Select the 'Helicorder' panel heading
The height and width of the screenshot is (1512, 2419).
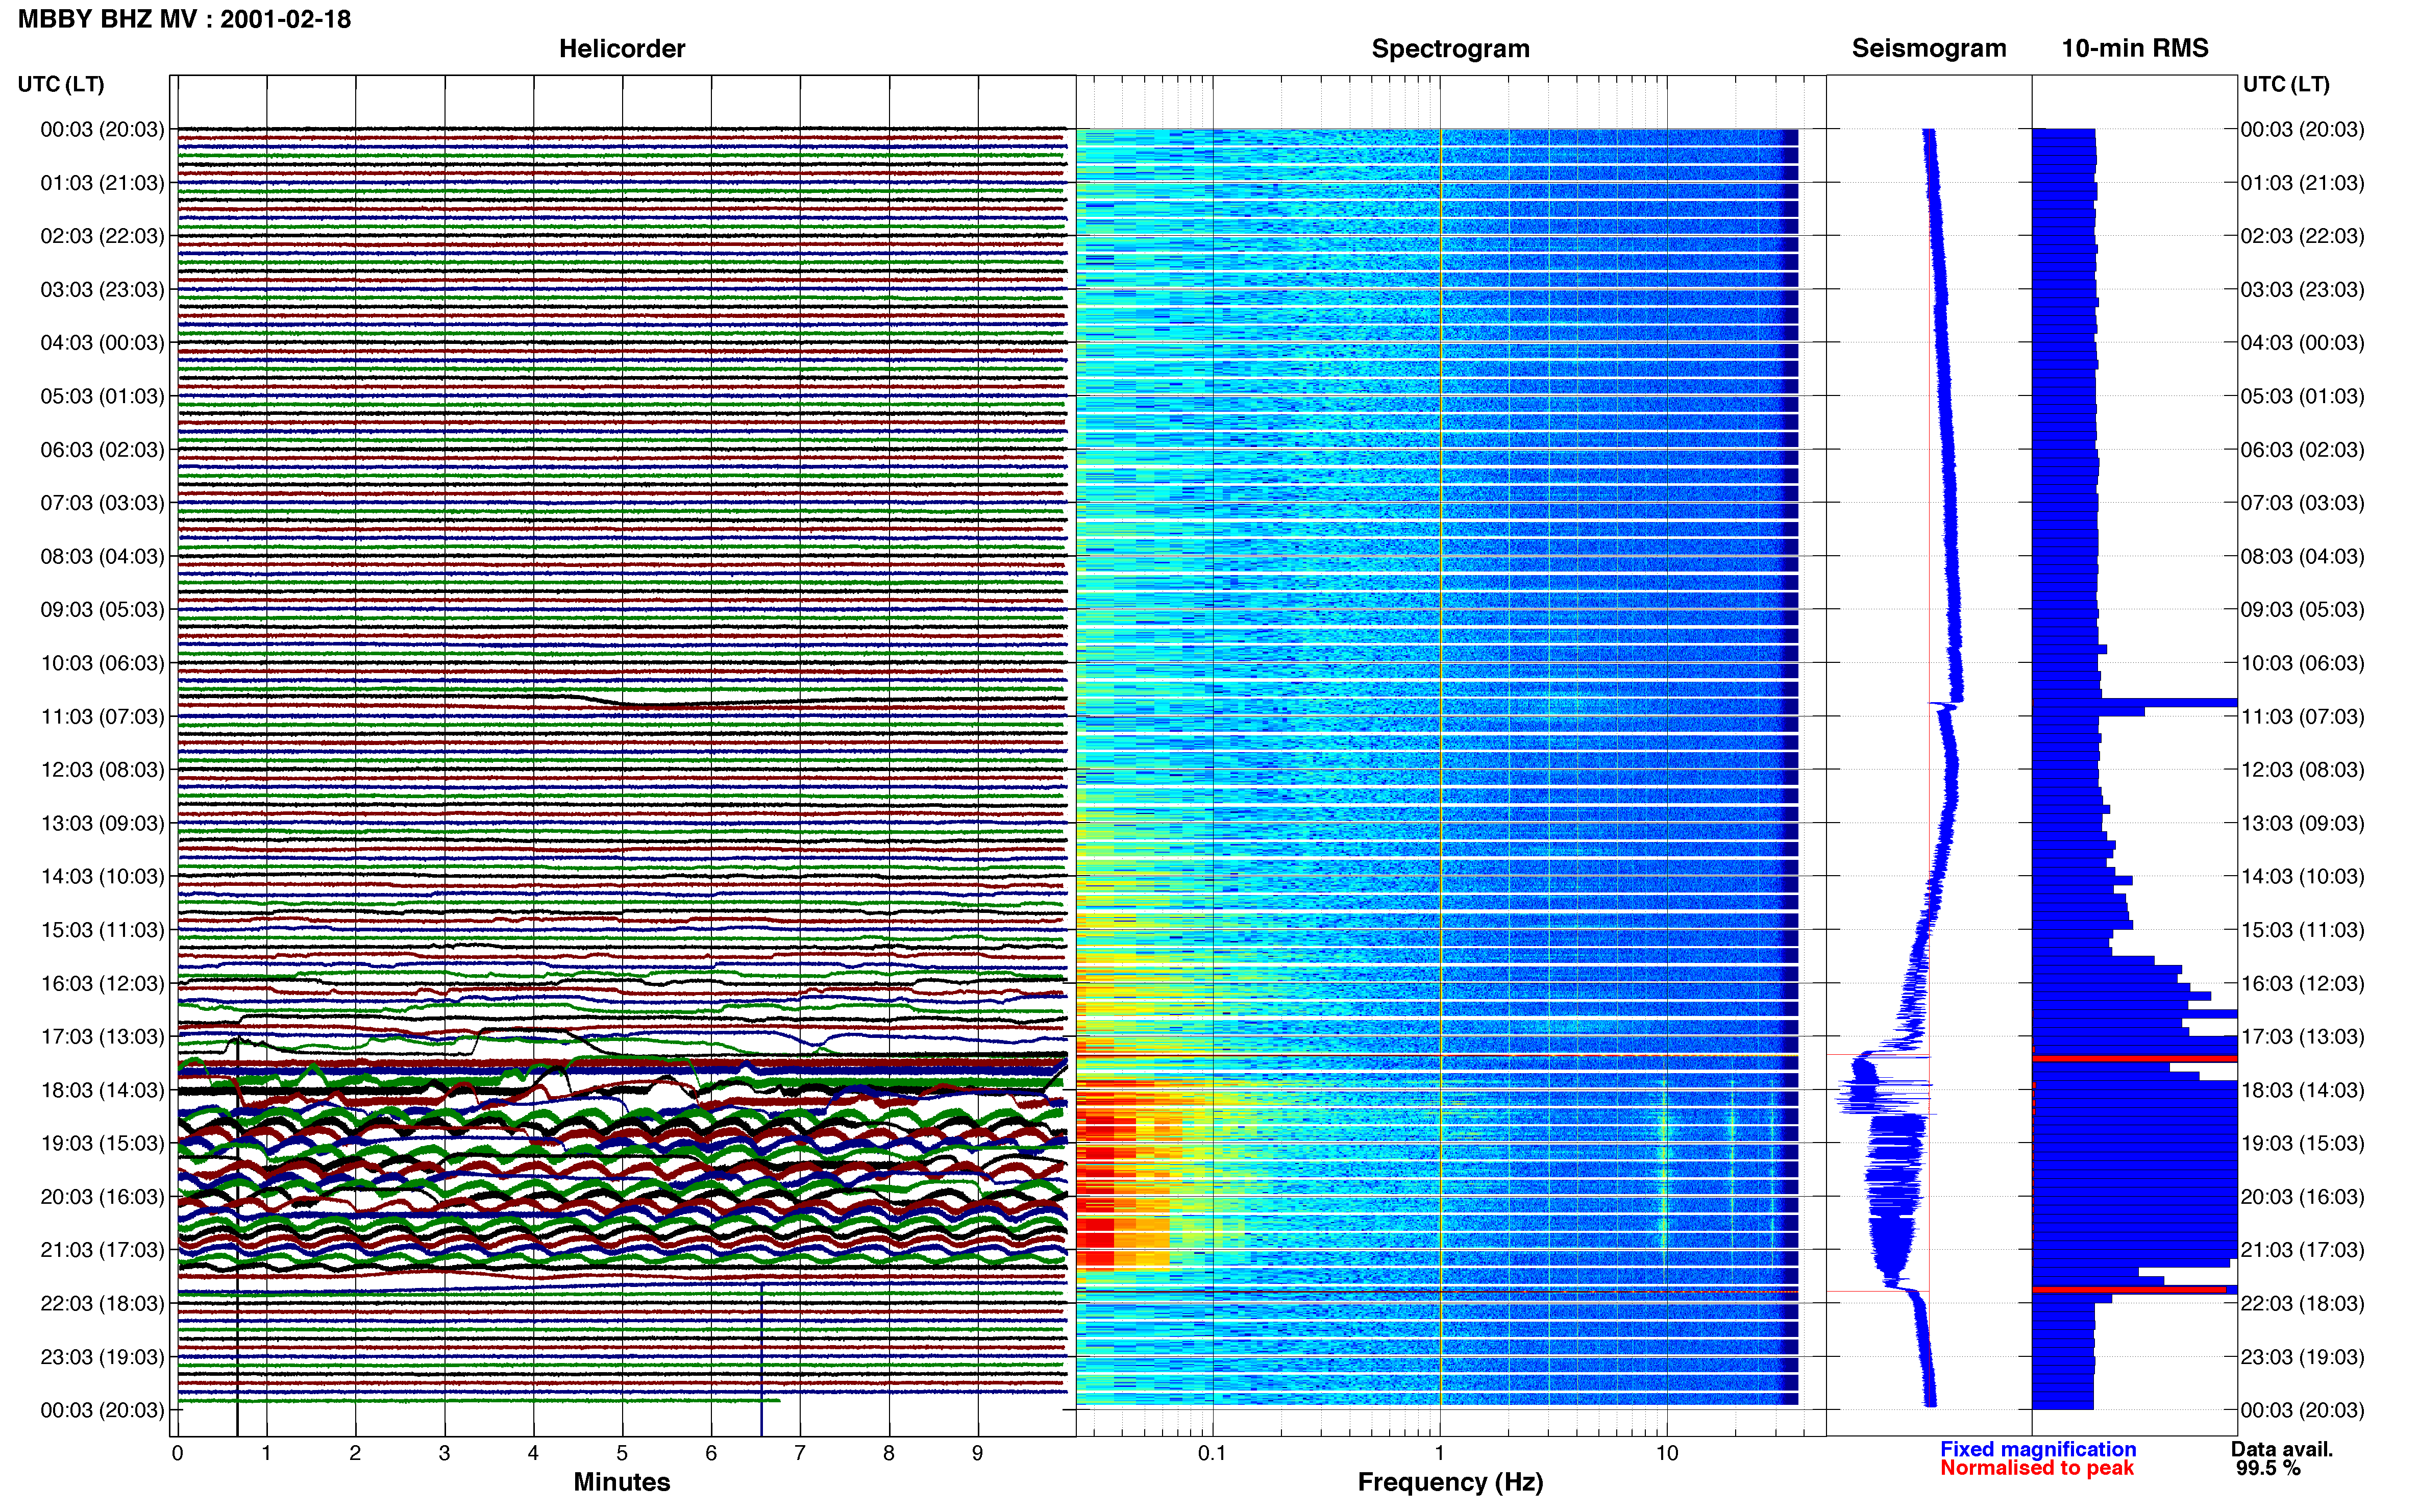622,49
